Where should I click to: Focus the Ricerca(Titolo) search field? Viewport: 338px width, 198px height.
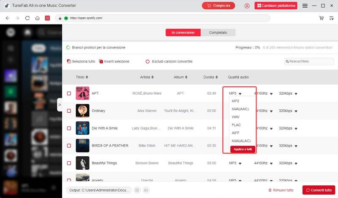pyautogui.click(x=309, y=62)
